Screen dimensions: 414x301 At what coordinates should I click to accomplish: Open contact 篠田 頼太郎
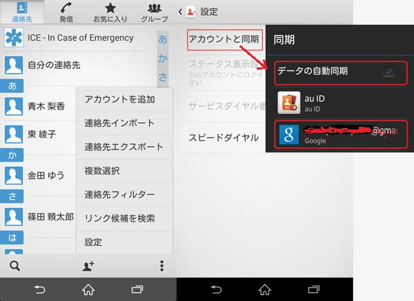(x=50, y=217)
